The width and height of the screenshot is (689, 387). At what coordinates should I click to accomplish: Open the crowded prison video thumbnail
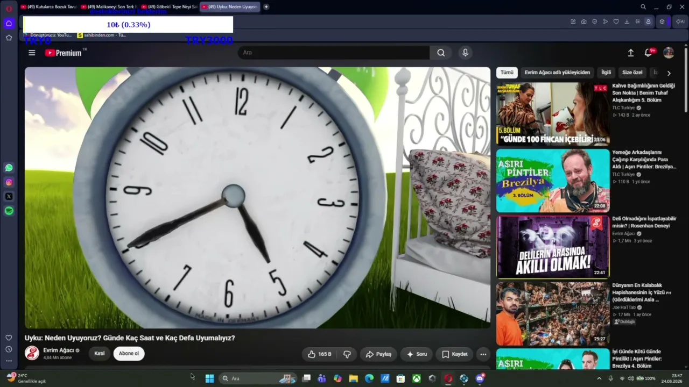pyautogui.click(x=553, y=313)
